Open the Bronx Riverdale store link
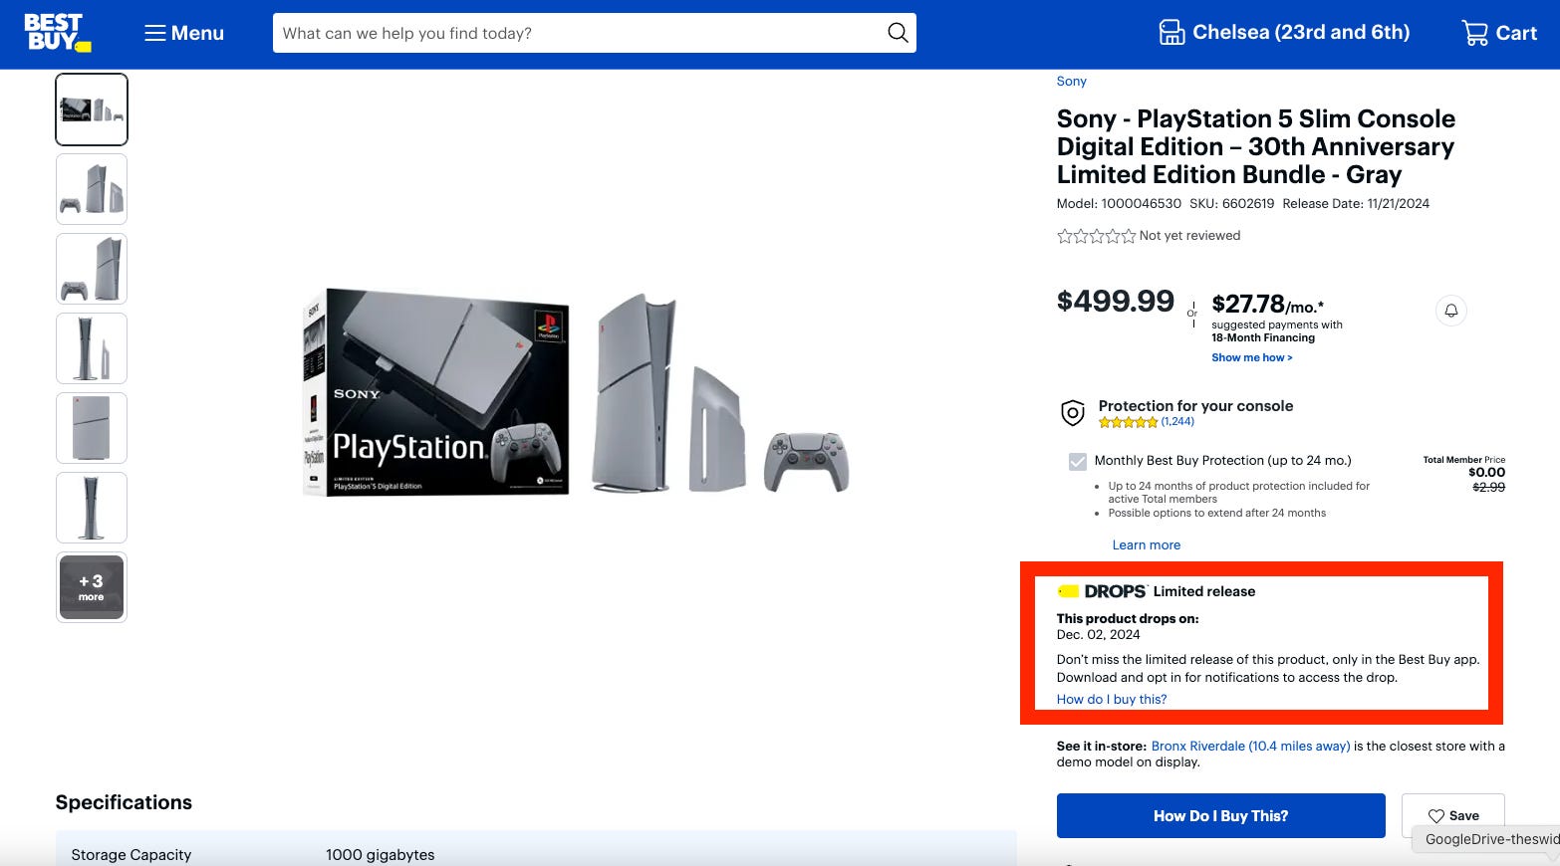Screen dimensions: 1560x866 [1249, 746]
